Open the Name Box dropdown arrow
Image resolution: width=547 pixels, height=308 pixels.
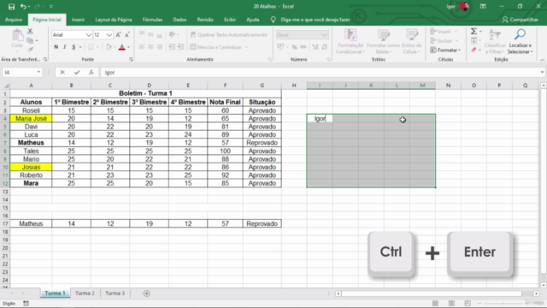pyautogui.click(x=38, y=72)
